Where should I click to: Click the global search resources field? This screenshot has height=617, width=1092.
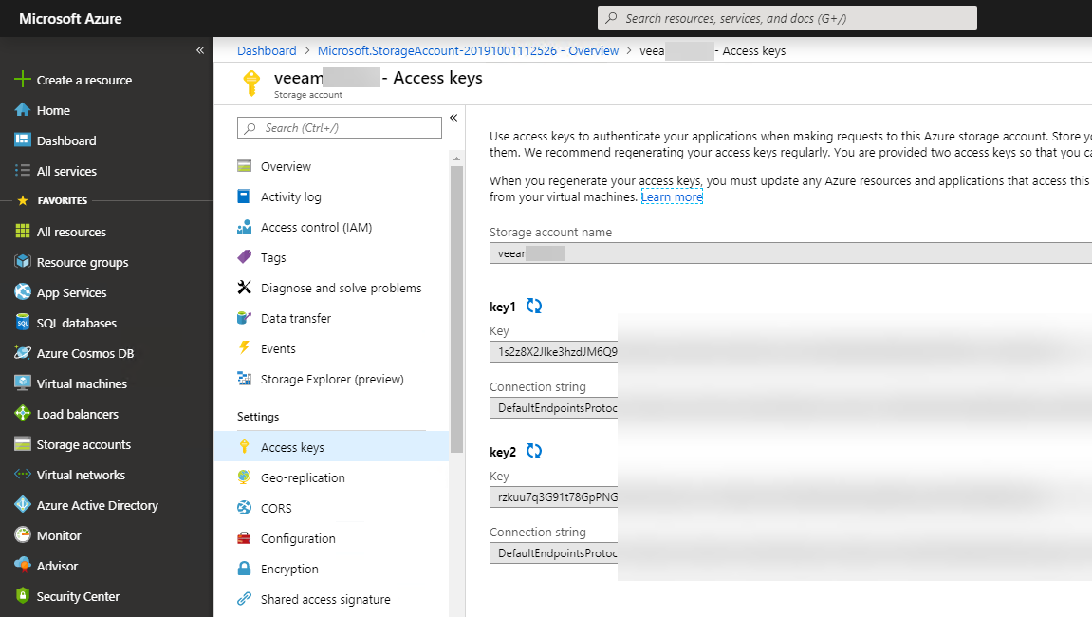click(787, 18)
